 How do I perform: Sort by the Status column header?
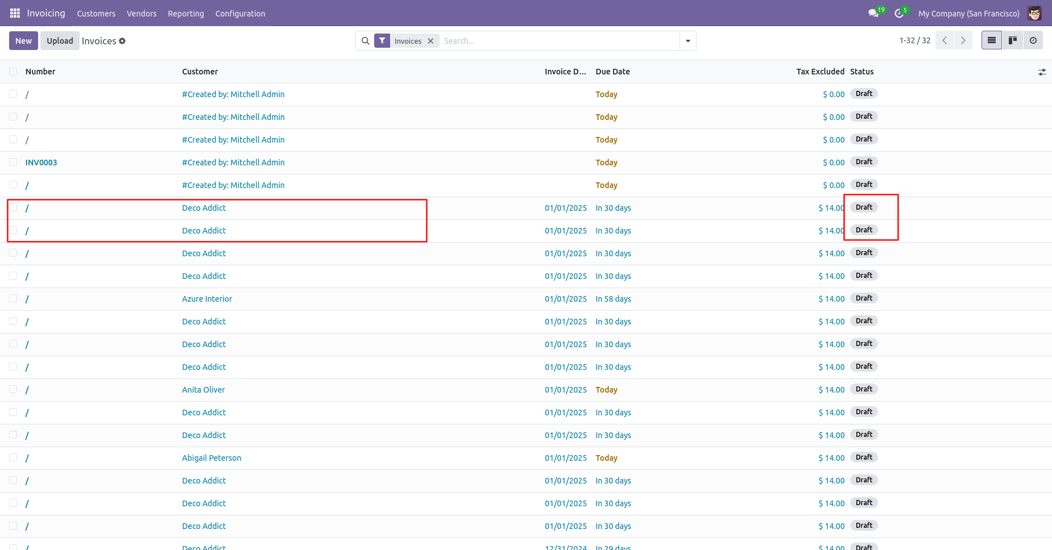click(x=862, y=72)
